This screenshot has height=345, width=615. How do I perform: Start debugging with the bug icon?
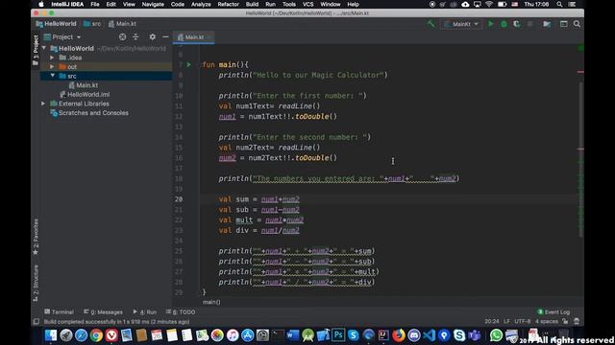click(x=504, y=24)
